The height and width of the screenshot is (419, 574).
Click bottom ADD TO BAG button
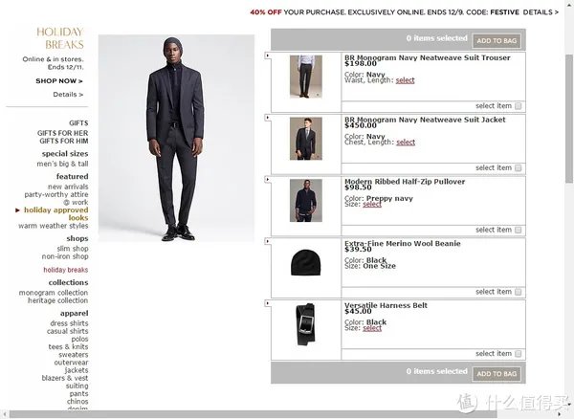click(x=497, y=374)
